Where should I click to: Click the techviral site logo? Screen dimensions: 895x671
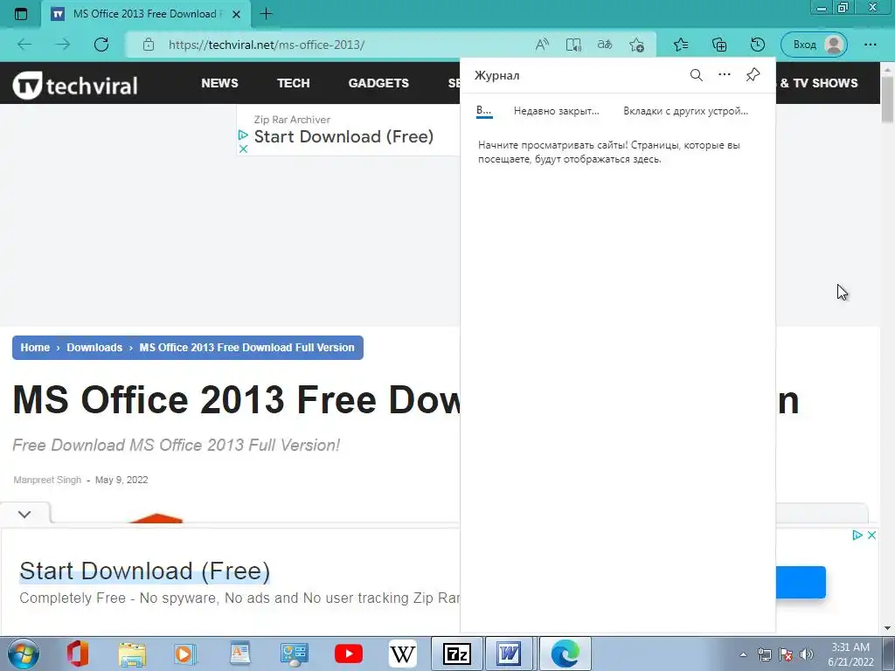click(x=75, y=85)
